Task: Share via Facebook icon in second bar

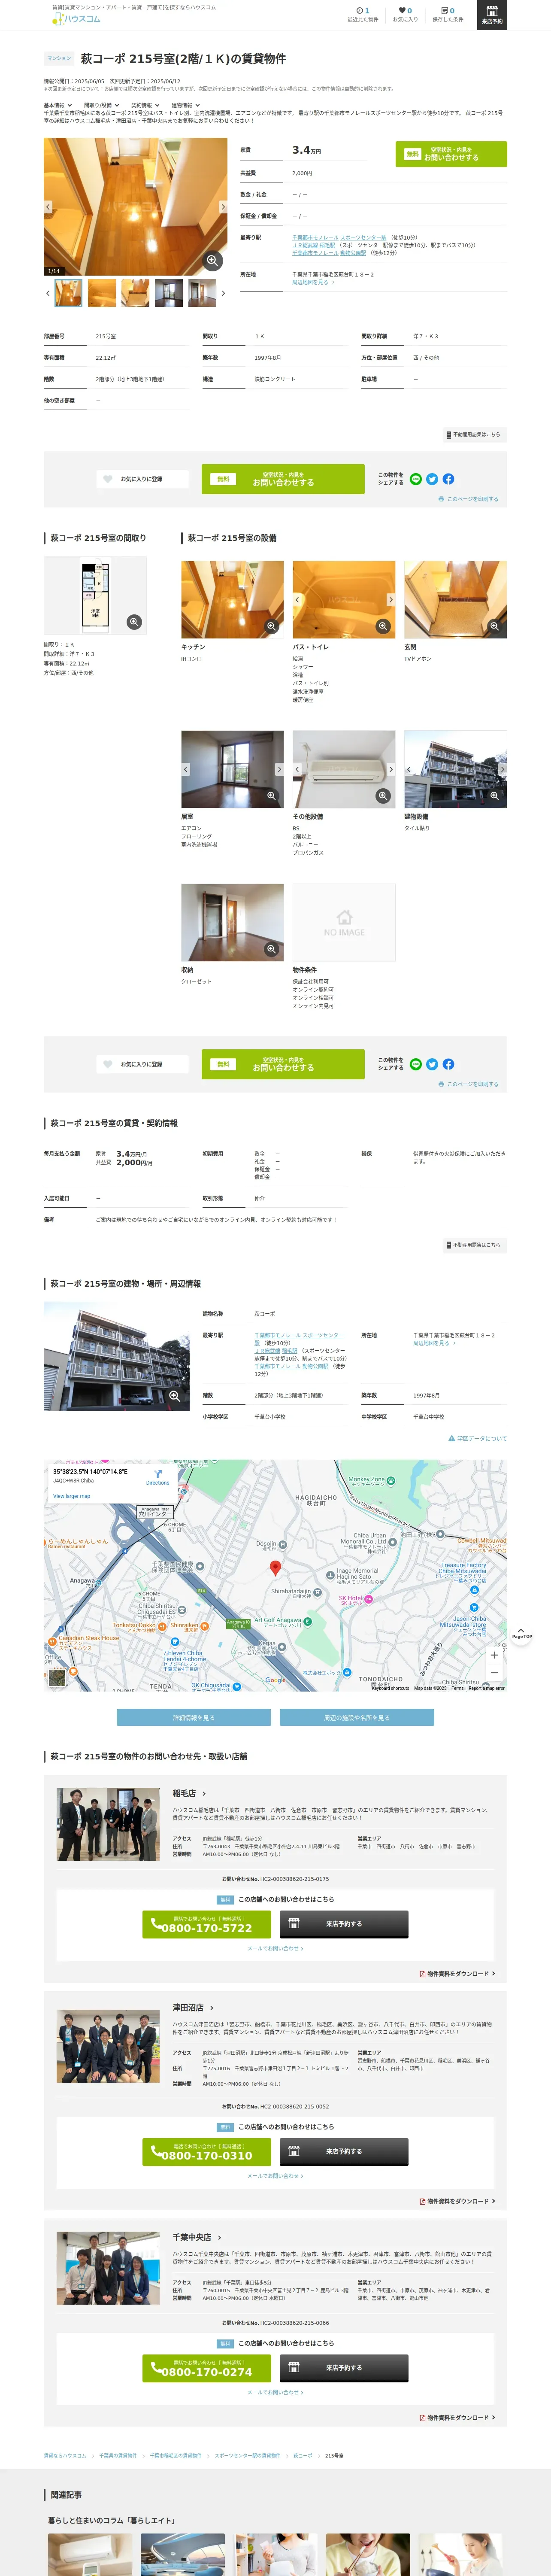Action: coord(448,1064)
